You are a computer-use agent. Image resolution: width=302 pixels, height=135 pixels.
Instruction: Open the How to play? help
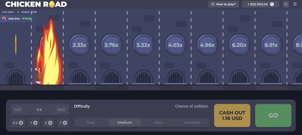(x=223, y=4)
